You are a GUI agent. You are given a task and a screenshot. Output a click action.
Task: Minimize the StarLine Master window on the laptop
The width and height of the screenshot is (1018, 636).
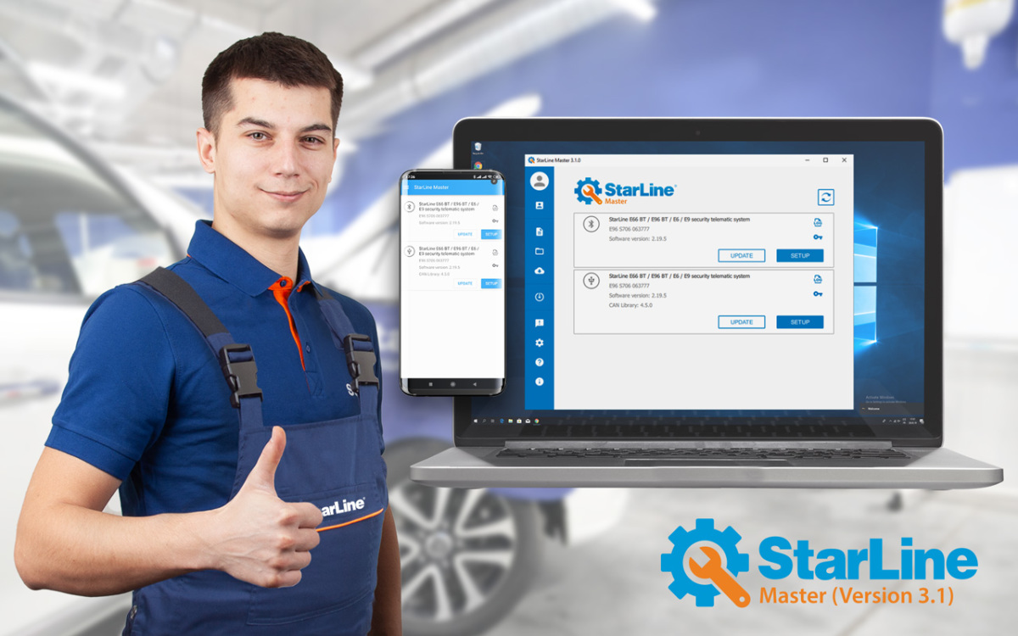pyautogui.click(x=808, y=159)
